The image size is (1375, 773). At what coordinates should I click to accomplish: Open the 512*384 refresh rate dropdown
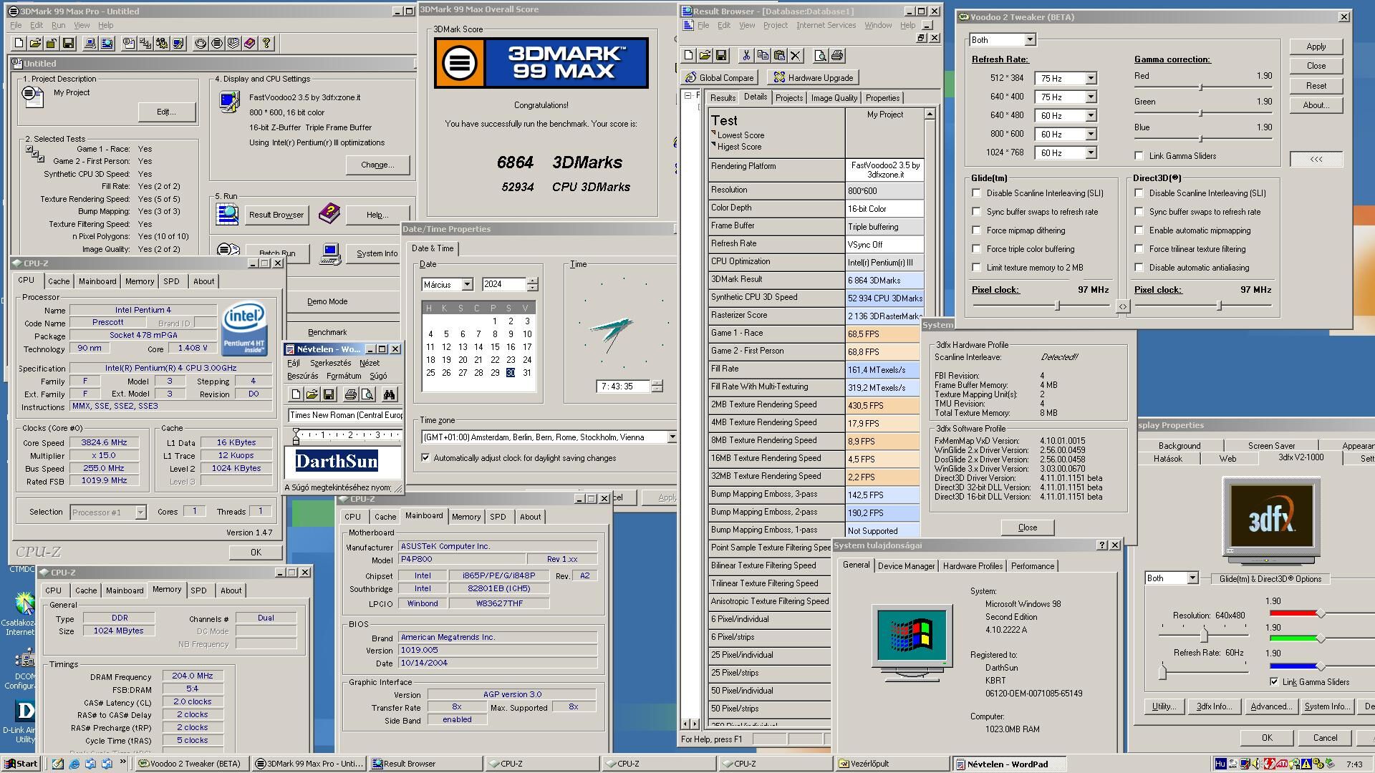point(1091,78)
